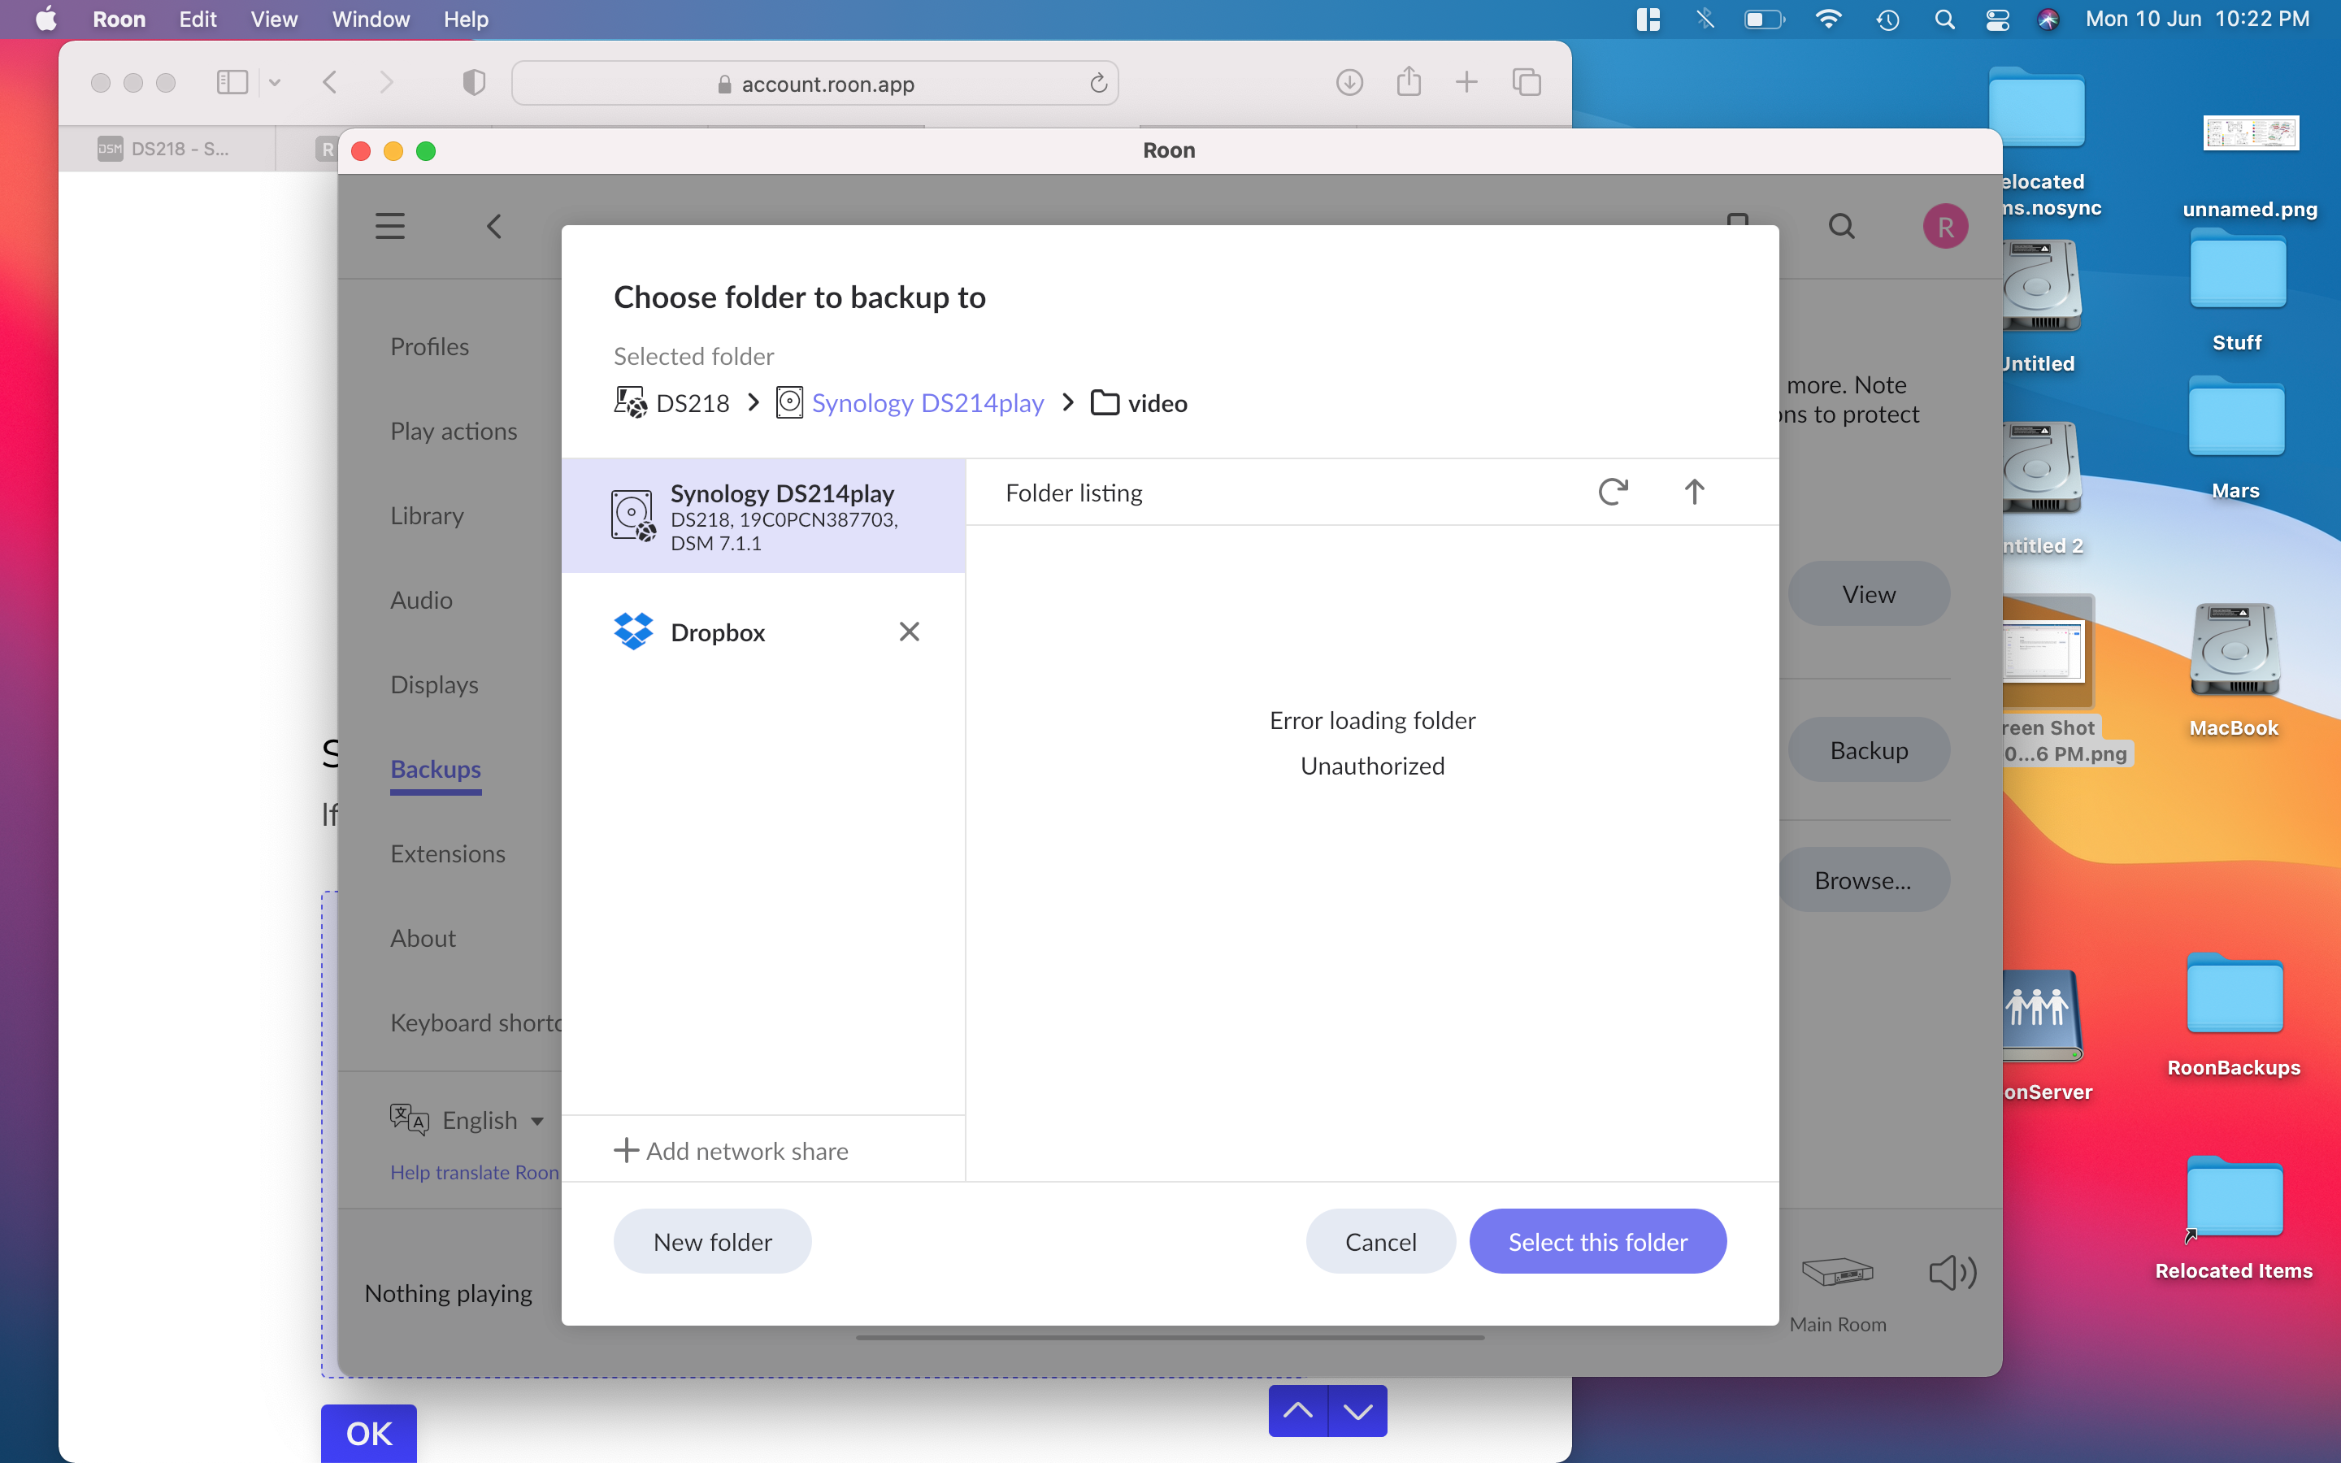
Task: Toggle Safari sidebar
Action: [232, 82]
